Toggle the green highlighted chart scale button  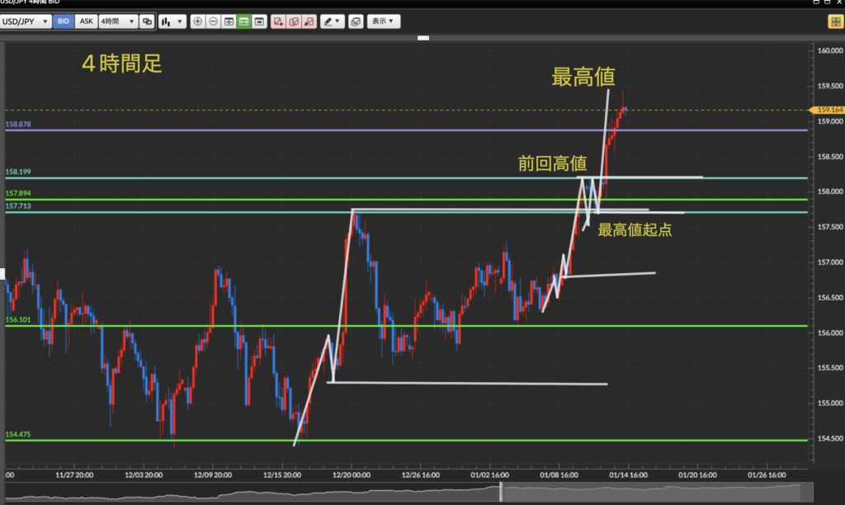(244, 21)
